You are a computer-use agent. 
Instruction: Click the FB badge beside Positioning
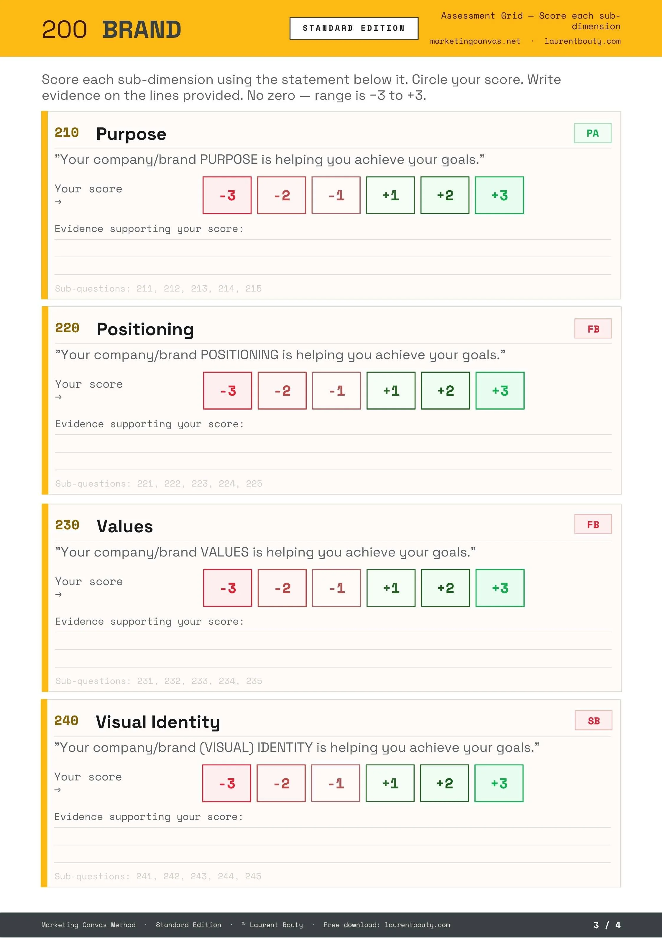tap(593, 329)
